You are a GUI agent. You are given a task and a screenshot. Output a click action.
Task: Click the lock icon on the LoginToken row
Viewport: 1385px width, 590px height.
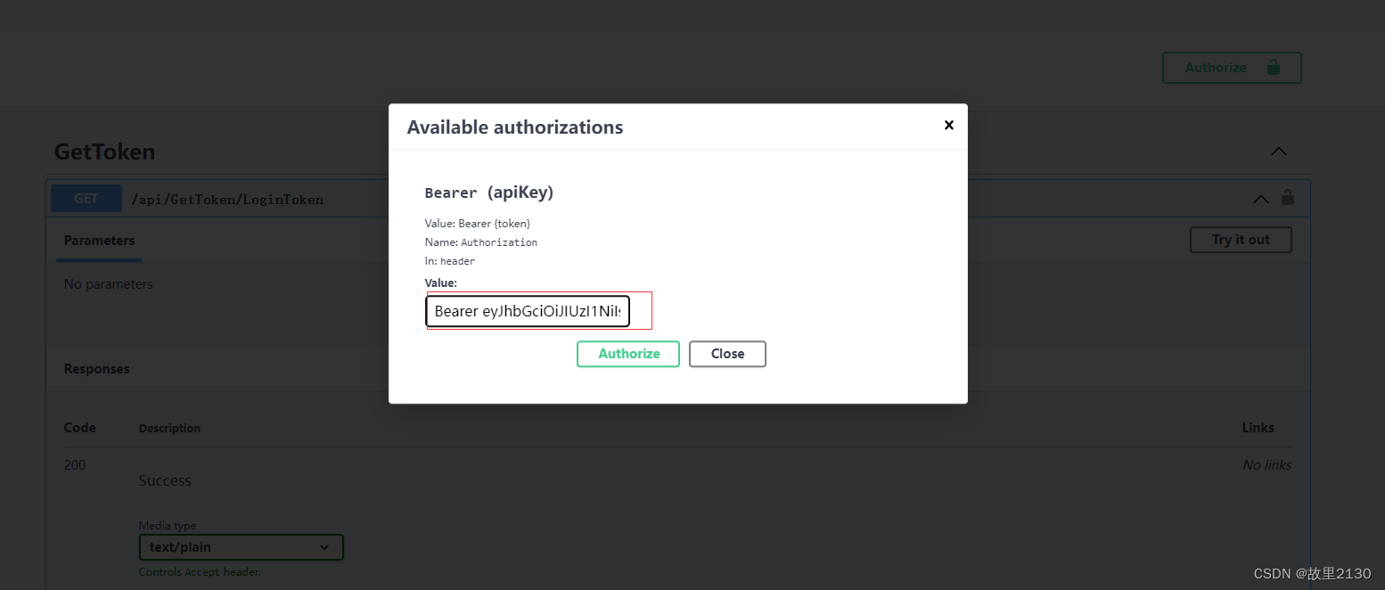[1288, 198]
